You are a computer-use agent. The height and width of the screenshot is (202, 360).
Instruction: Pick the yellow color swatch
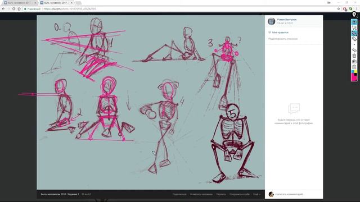[x=355, y=72]
